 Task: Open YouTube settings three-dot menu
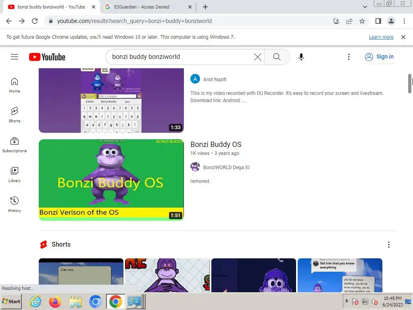tap(349, 57)
